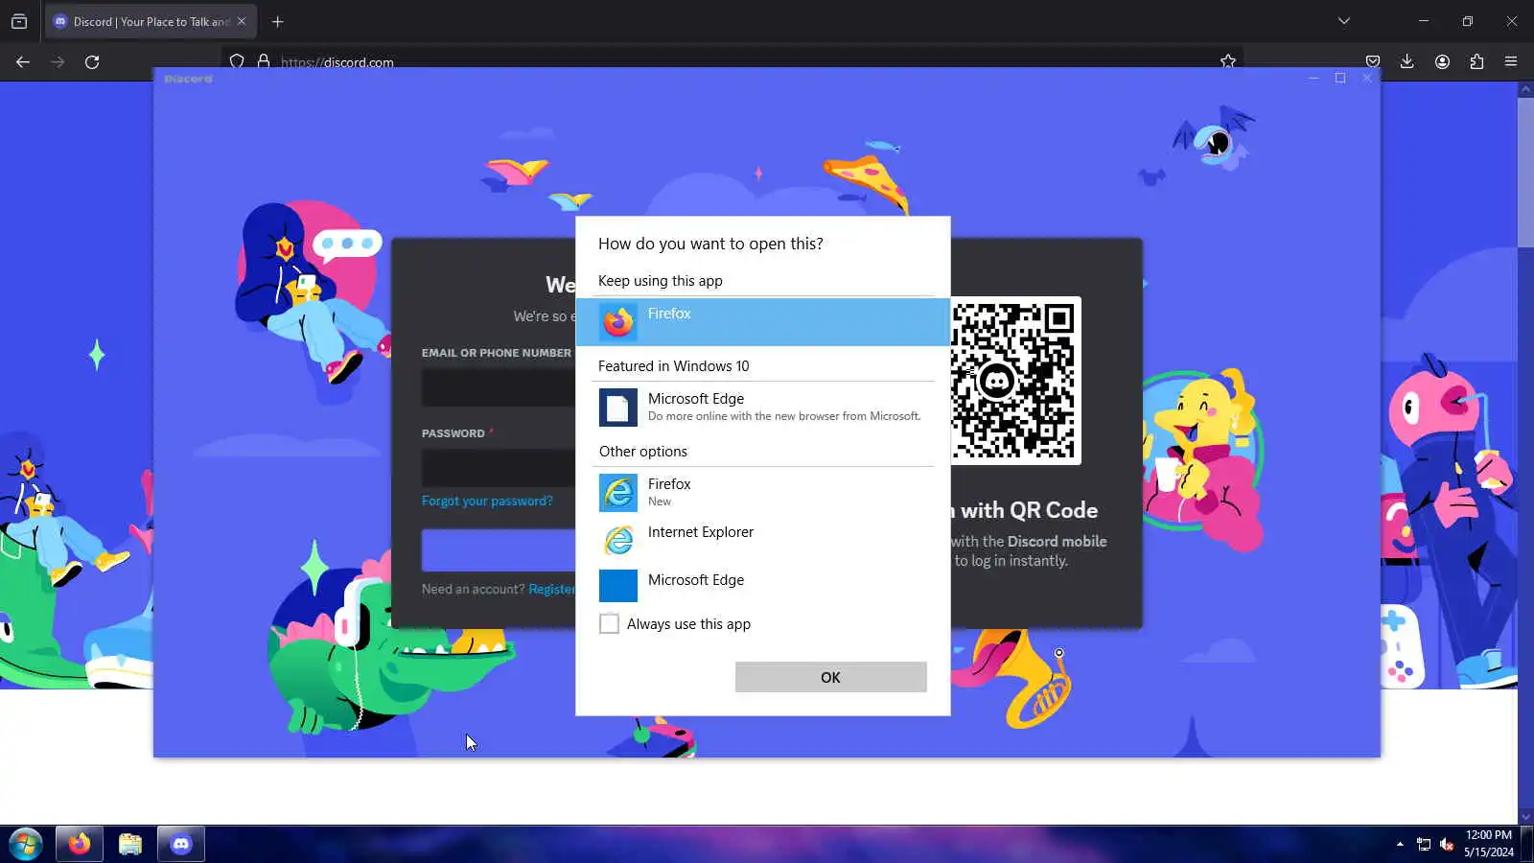Go back one page in Firefox
The height and width of the screenshot is (863, 1534).
tap(23, 62)
